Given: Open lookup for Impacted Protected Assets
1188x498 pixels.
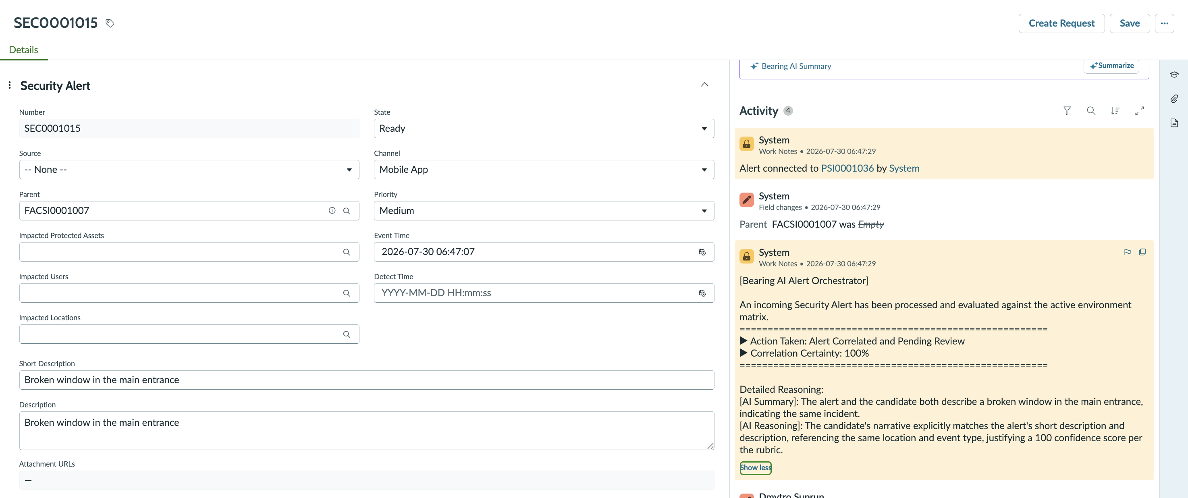Looking at the screenshot, I should pos(347,252).
